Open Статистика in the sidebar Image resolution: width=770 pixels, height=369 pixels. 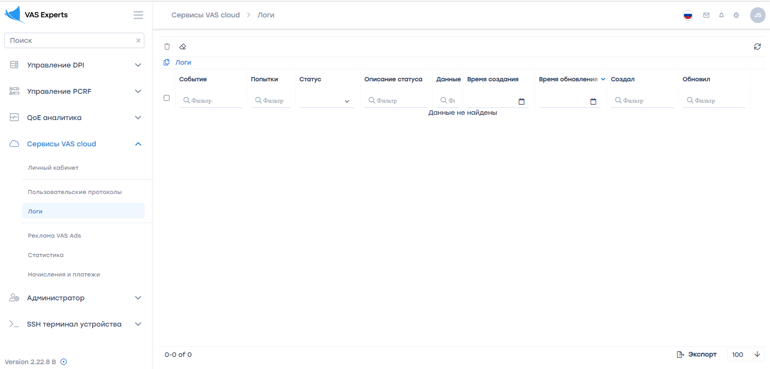46,255
